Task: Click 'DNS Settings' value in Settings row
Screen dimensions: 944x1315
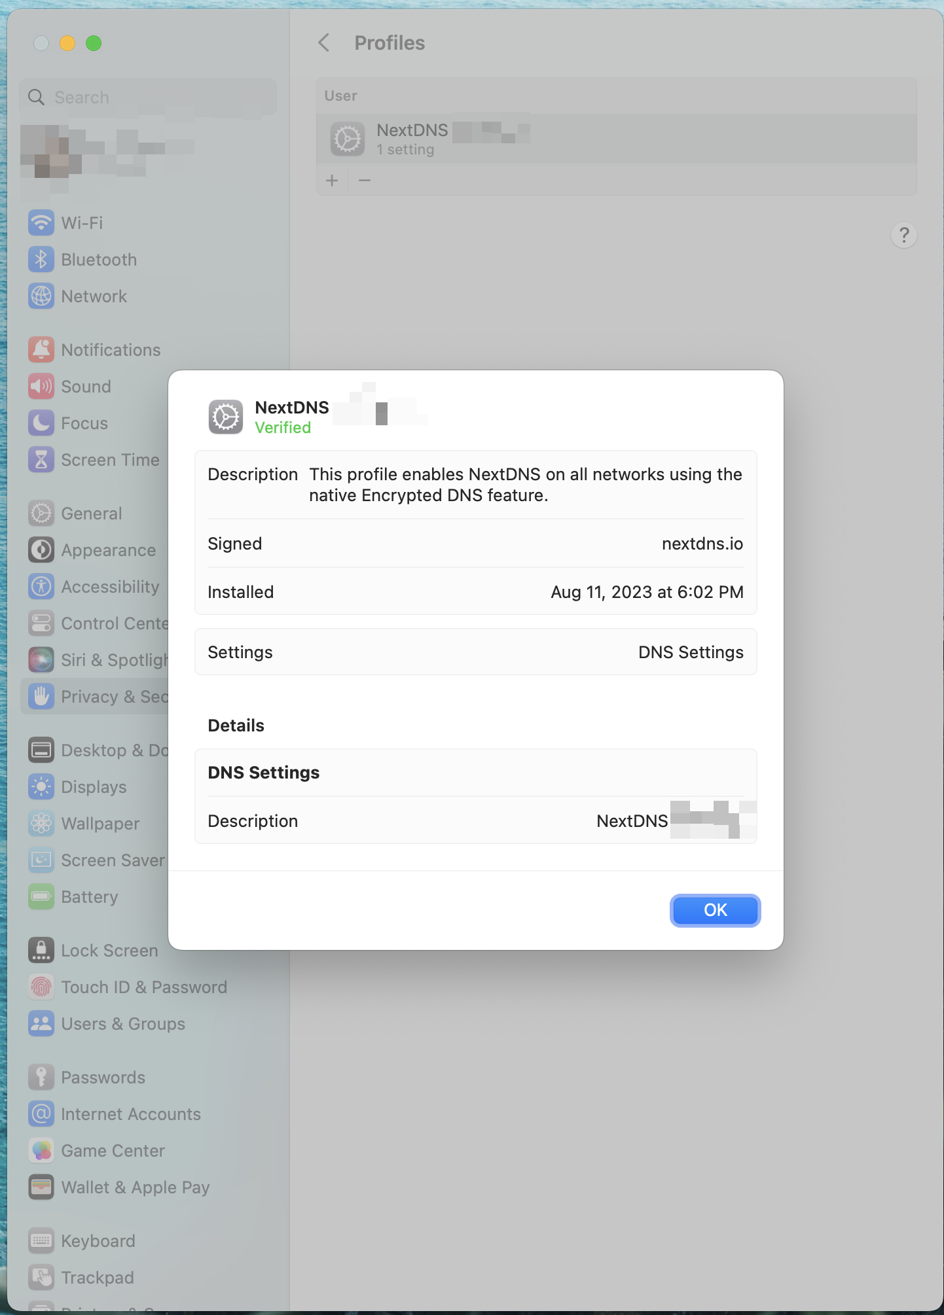Action: click(691, 652)
